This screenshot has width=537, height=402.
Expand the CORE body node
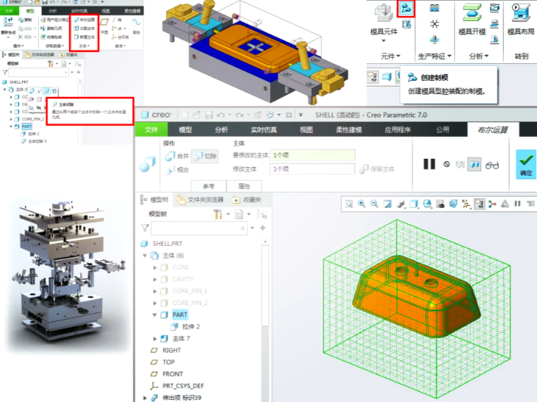pyautogui.click(x=155, y=268)
